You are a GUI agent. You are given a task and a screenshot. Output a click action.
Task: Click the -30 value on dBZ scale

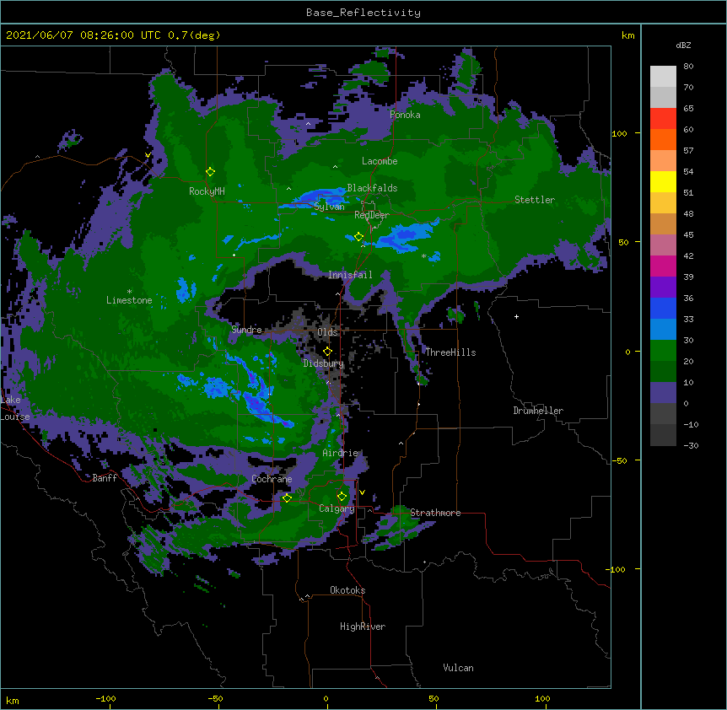(691, 445)
